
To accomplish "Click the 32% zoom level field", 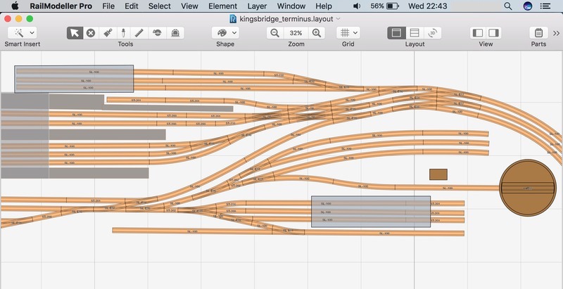I will 296,33.
